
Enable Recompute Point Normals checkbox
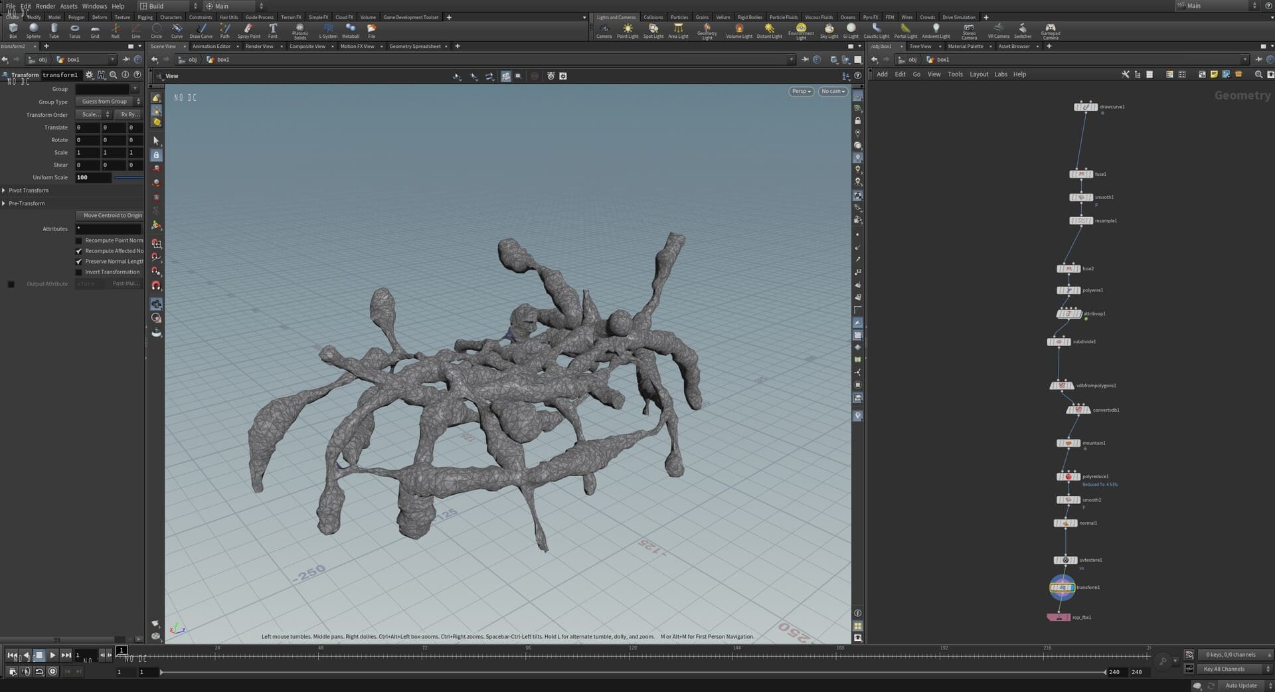tap(78, 241)
